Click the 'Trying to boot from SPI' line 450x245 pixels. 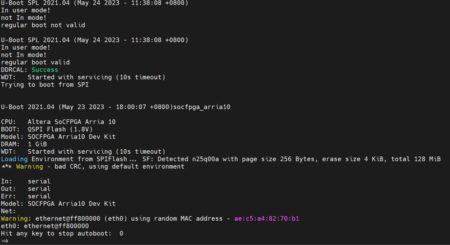(45, 85)
